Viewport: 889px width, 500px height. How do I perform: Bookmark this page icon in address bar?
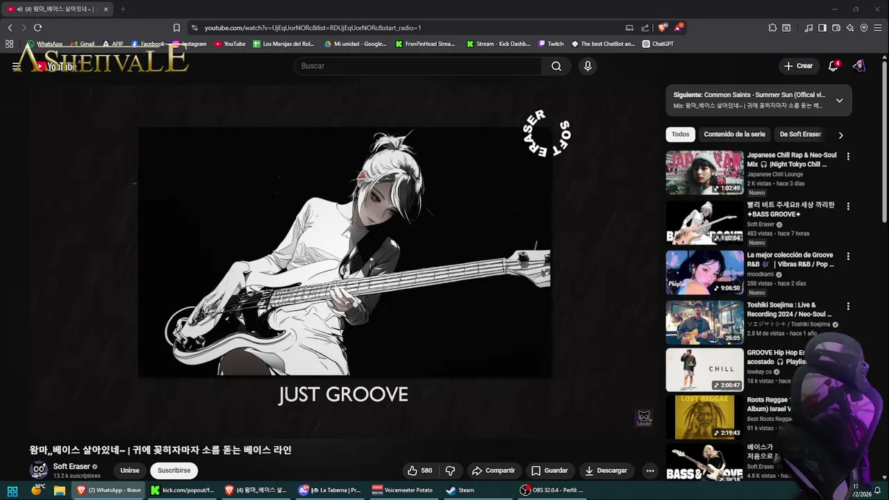point(176,28)
